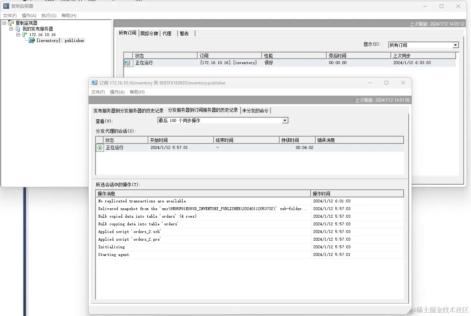Select the 复制监视器 root node icon in tree

(x=11, y=23)
